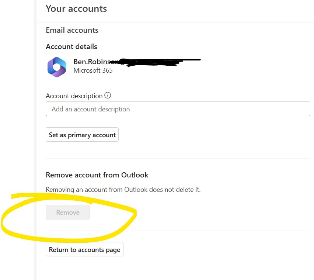Click the account name next to the logo
Viewport: 314px width, 280px height.
click(92, 62)
